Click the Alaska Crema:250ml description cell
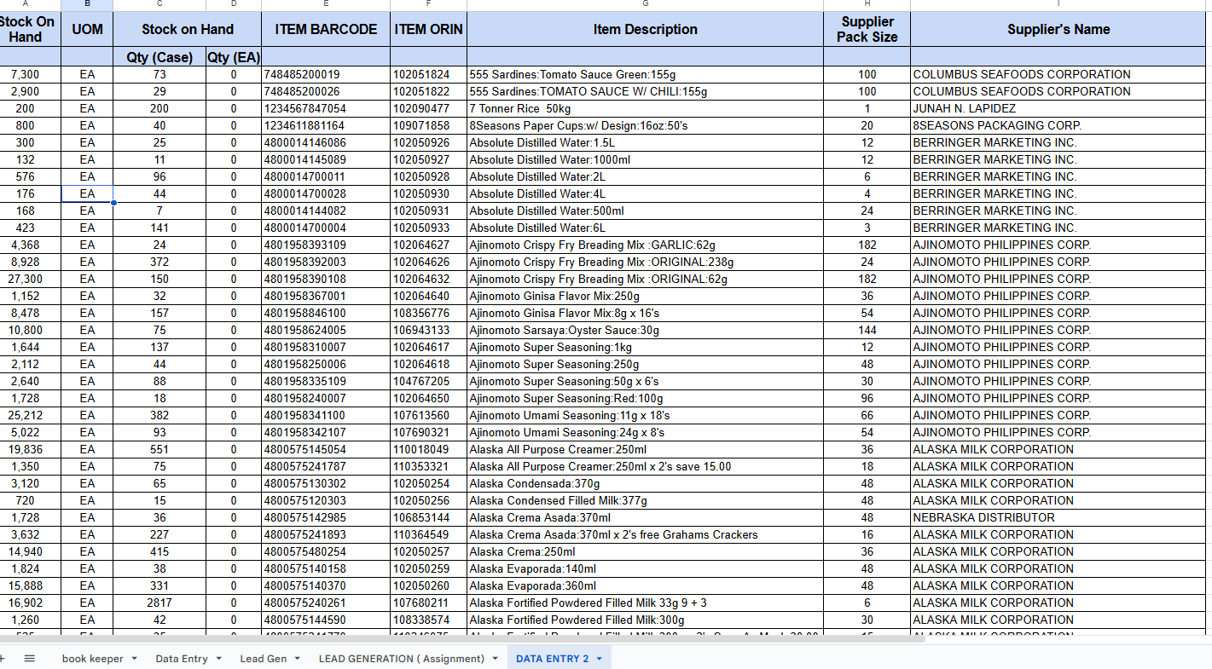 646,551
